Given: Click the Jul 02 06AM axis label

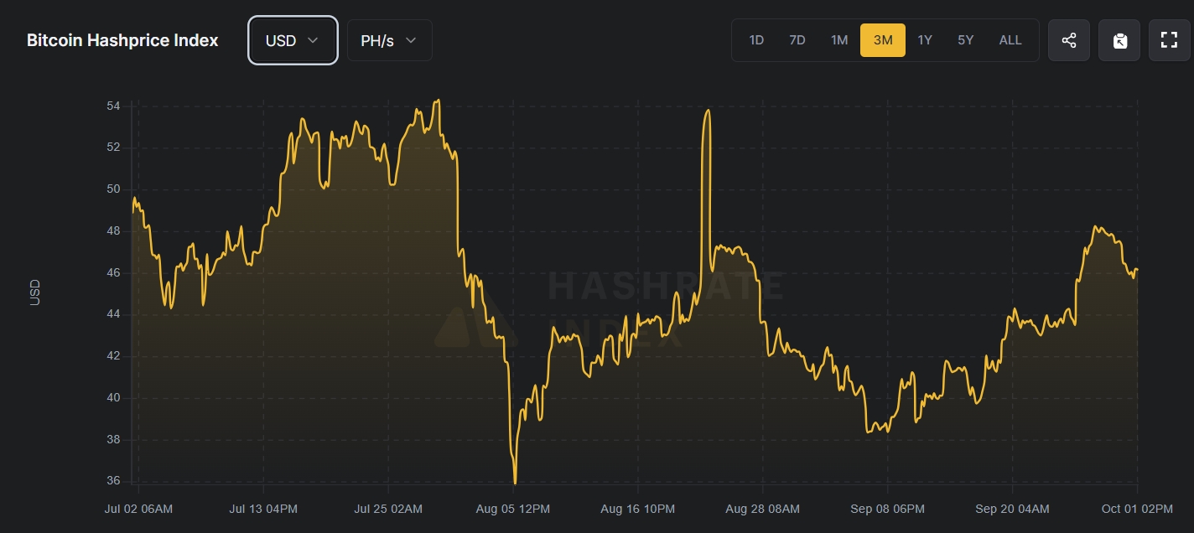Looking at the screenshot, I should 138,509.
